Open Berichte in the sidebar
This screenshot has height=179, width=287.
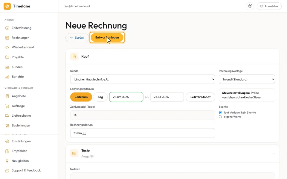click(x=18, y=77)
